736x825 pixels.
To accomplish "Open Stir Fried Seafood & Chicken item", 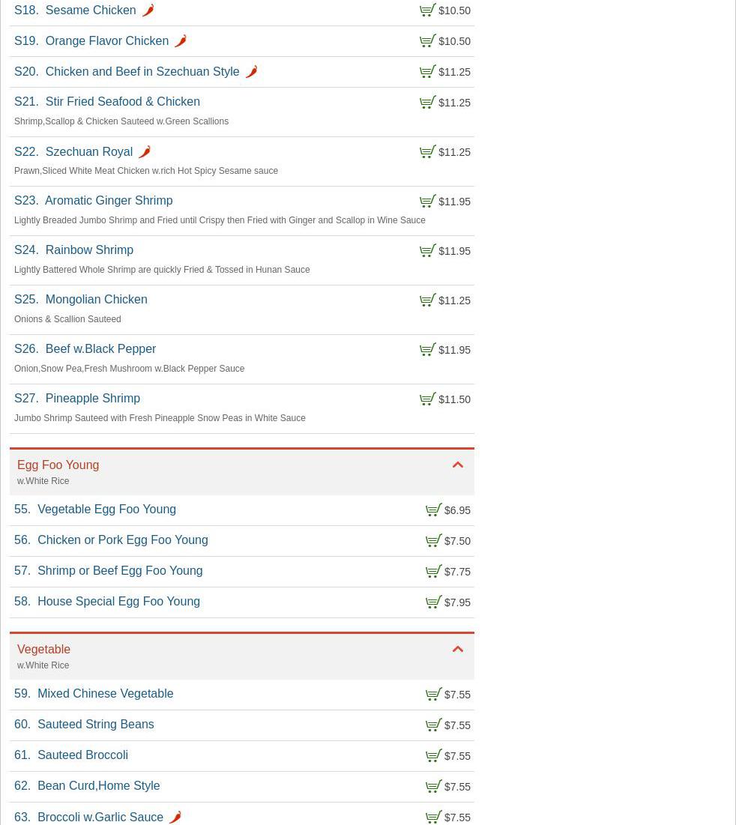I will pyautogui.click(x=122, y=102).
